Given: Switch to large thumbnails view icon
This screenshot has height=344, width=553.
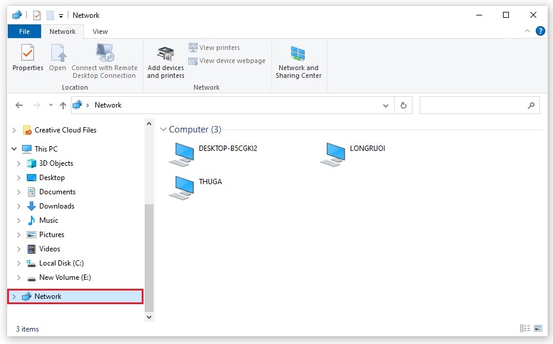Looking at the screenshot, I should pyautogui.click(x=538, y=328).
